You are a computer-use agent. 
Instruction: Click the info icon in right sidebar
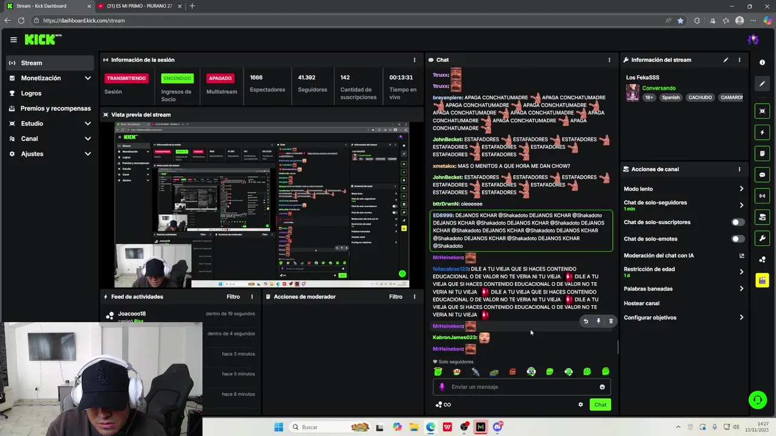tap(762, 62)
